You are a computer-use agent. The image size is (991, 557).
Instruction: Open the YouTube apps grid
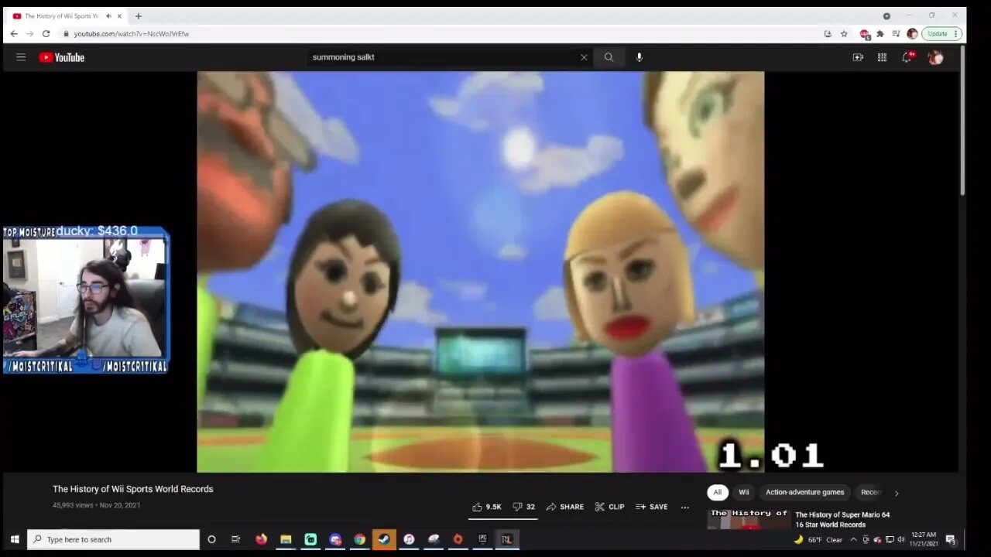tap(882, 57)
